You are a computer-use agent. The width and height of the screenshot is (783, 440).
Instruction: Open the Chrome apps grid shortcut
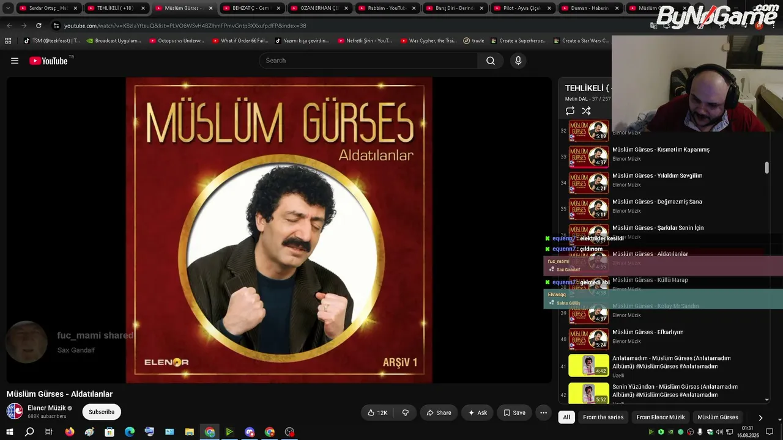coord(8,41)
